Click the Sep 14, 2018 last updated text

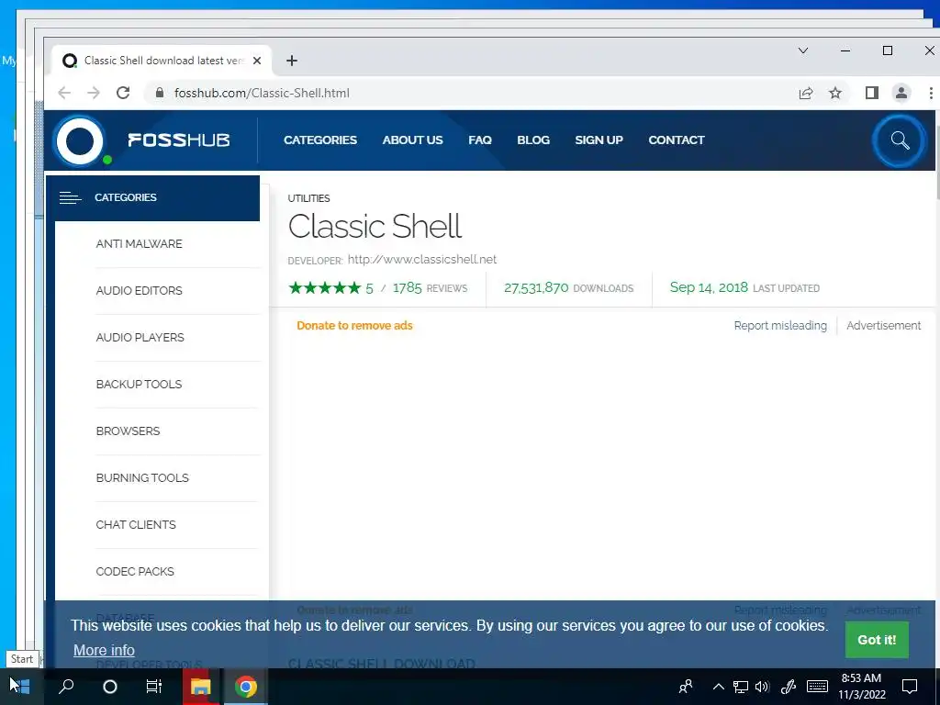pyautogui.click(x=744, y=287)
